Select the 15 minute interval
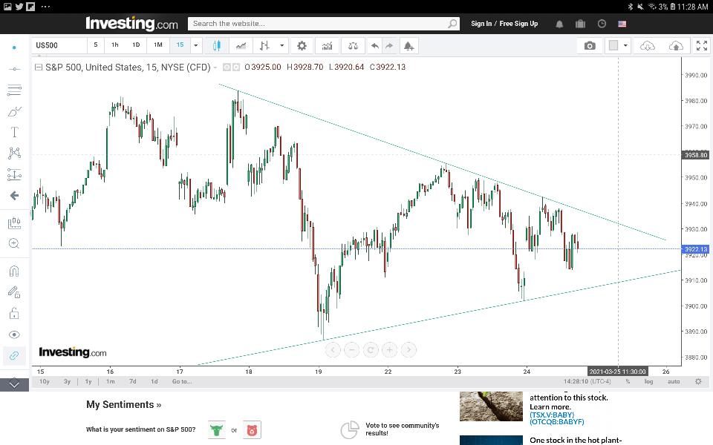713x445 pixels. (x=180, y=45)
